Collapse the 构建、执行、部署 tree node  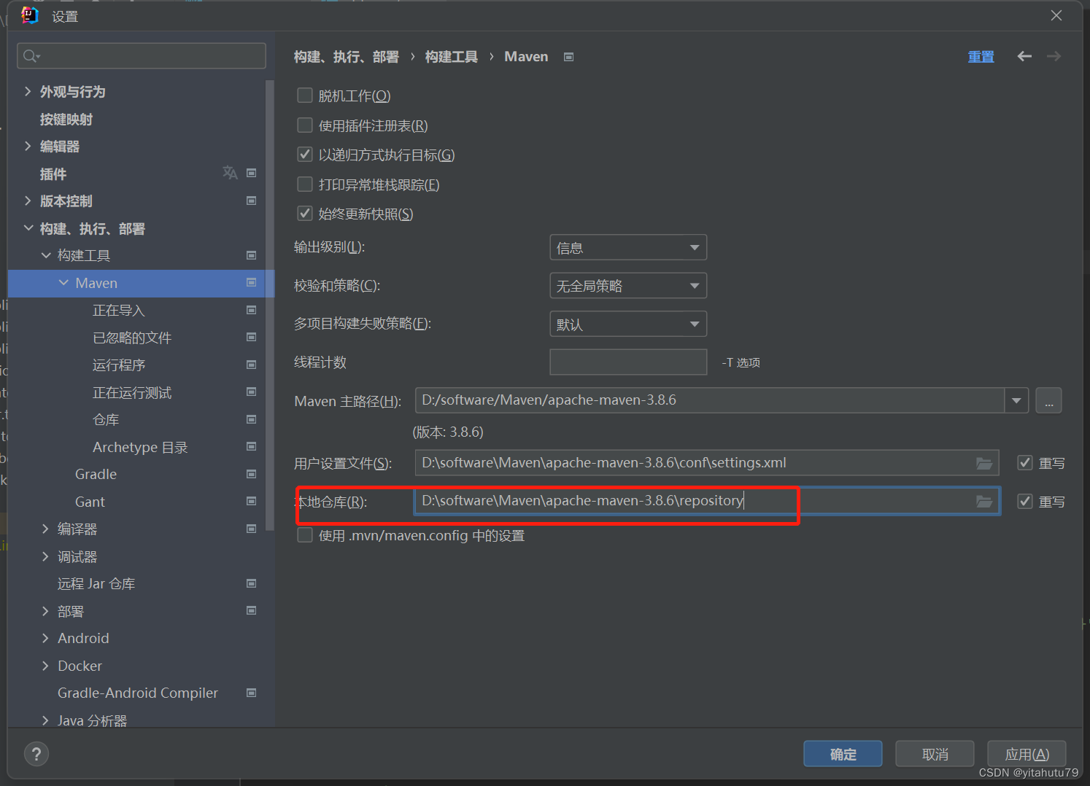point(28,228)
